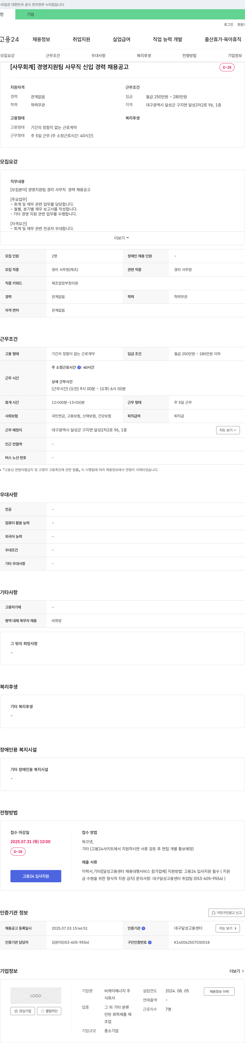Viewport: 245px width, 1043px height.
Task: Select 국민연금, 고용보험, 산재보험, 건강보험 text
Action: tap(81, 416)
